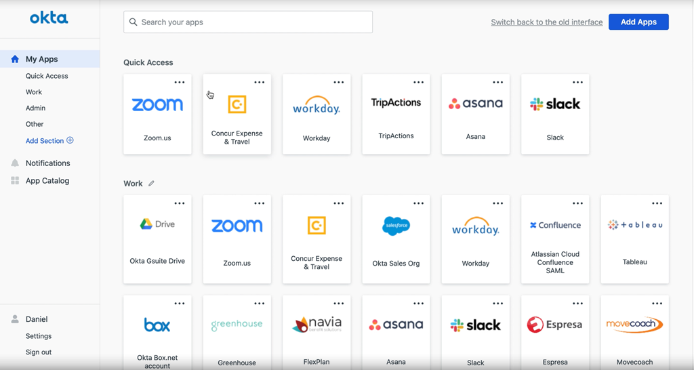The height and width of the screenshot is (370, 694).
Task: Go to Notifications in the sidebar
Action: pos(47,163)
